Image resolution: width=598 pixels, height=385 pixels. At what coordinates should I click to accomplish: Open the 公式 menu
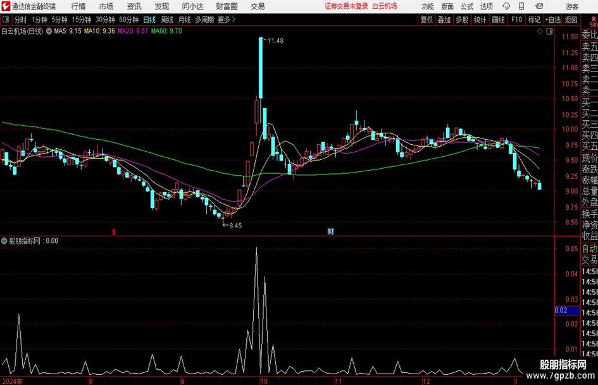point(467,6)
